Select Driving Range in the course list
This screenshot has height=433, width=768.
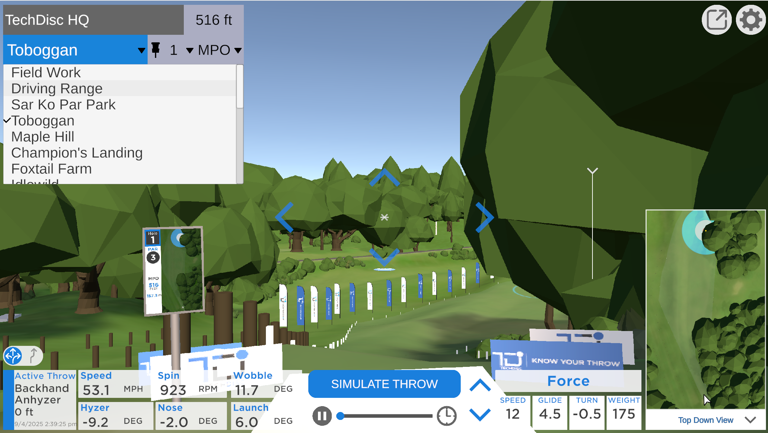pyautogui.click(x=57, y=89)
